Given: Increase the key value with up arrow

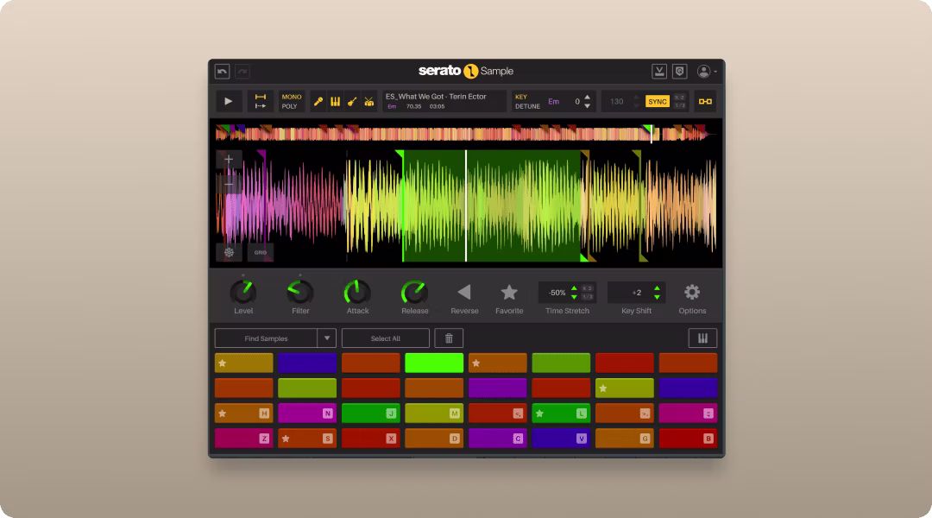Looking at the screenshot, I should [588, 97].
